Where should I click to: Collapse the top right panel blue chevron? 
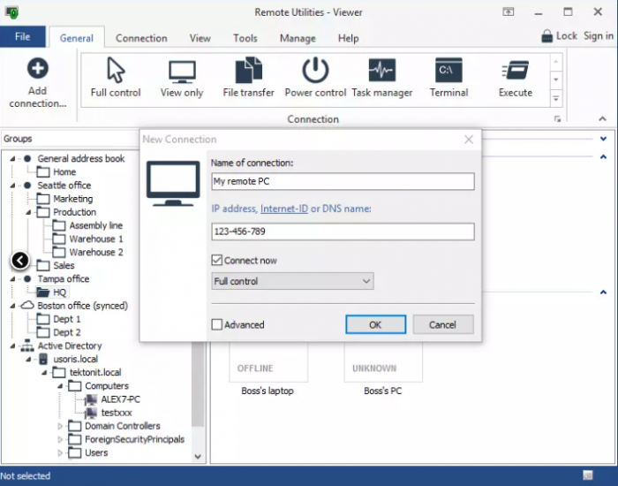coord(603,139)
